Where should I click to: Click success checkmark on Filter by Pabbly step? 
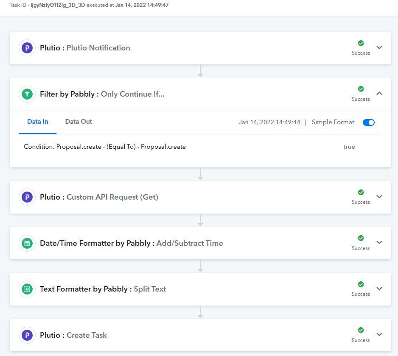361,89
